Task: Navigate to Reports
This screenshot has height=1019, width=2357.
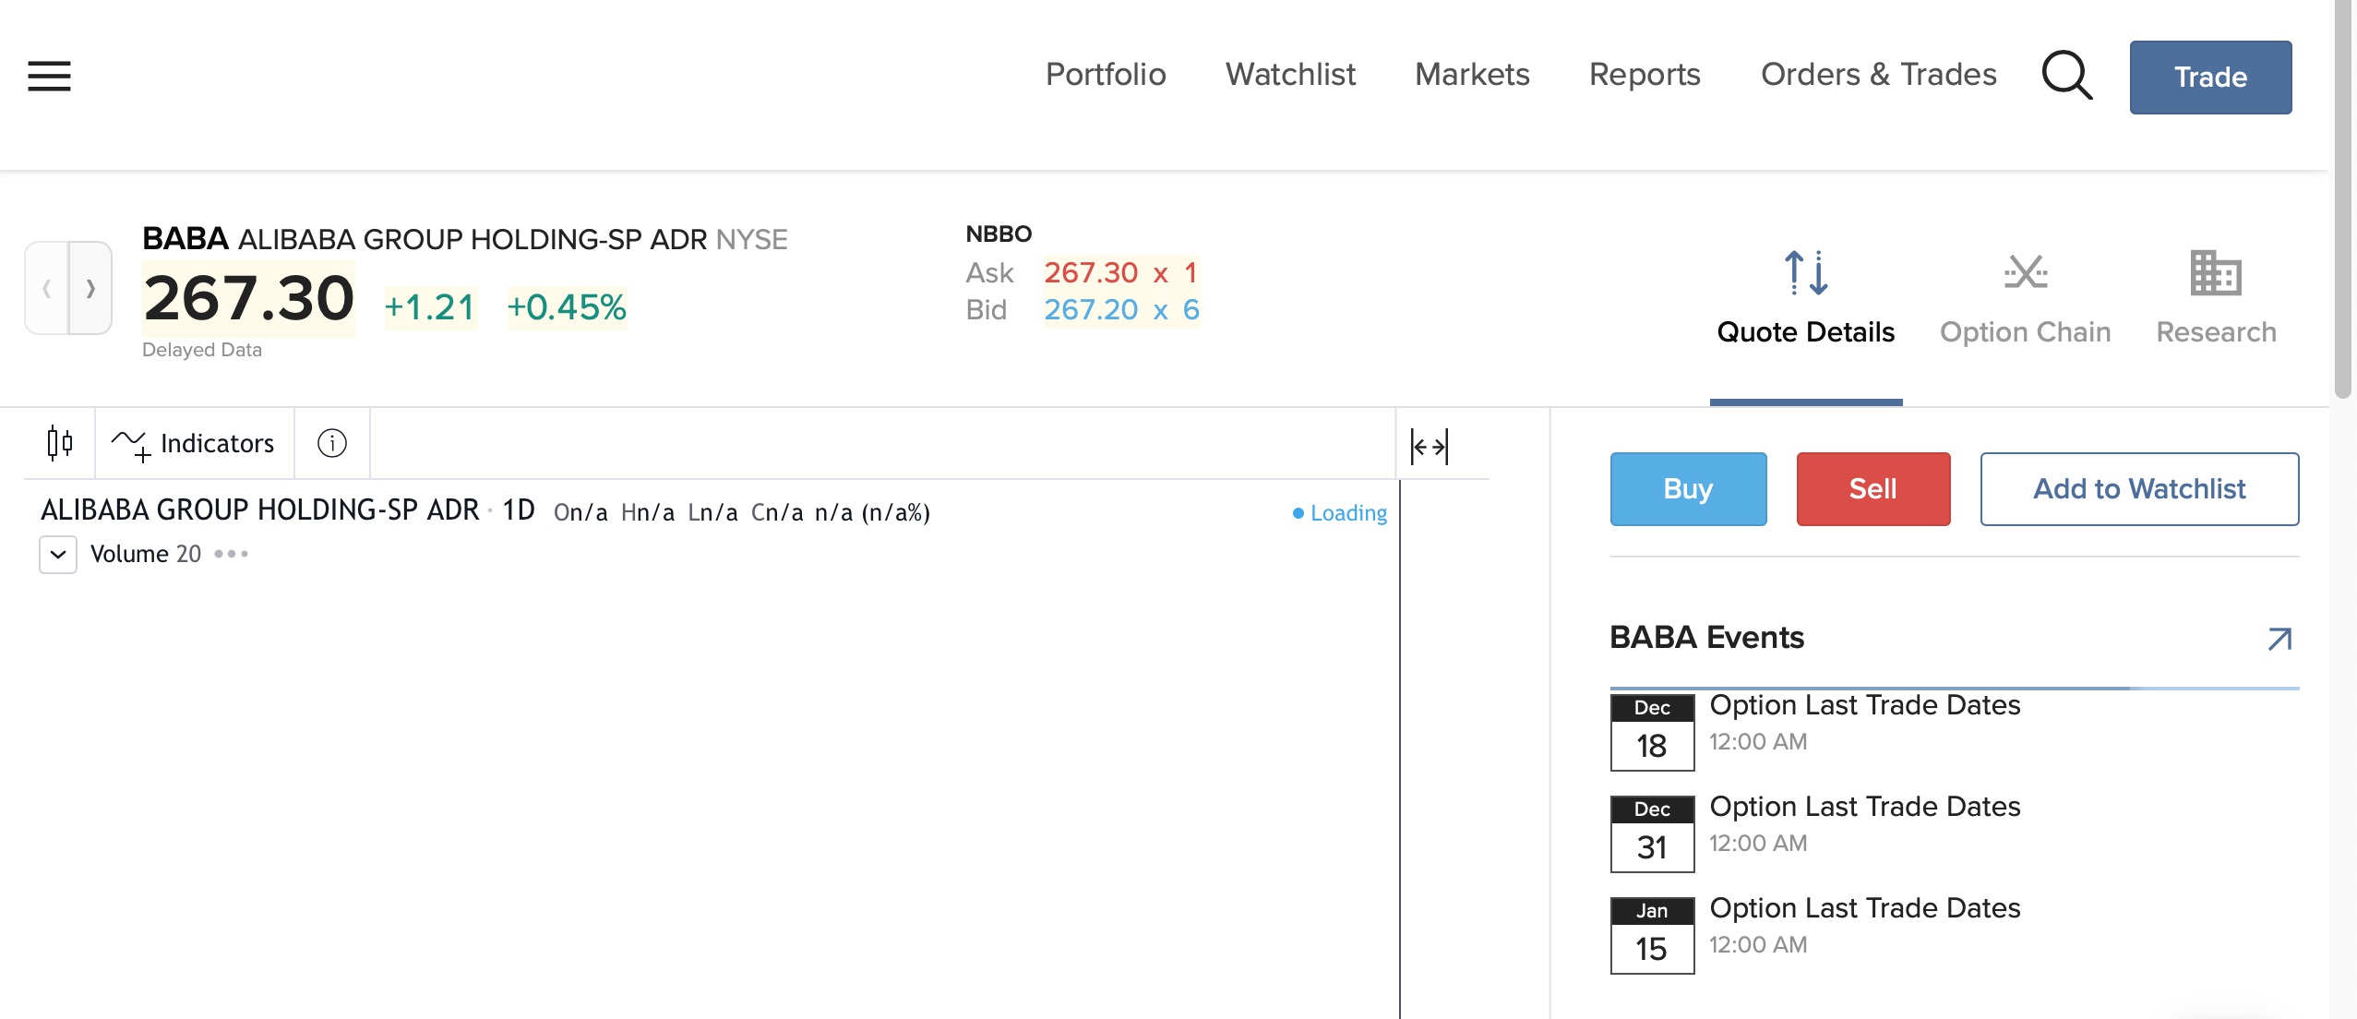Action: pyautogui.click(x=1645, y=75)
